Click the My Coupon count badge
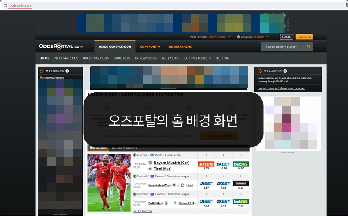This screenshot has height=216, width=348. click(x=285, y=71)
